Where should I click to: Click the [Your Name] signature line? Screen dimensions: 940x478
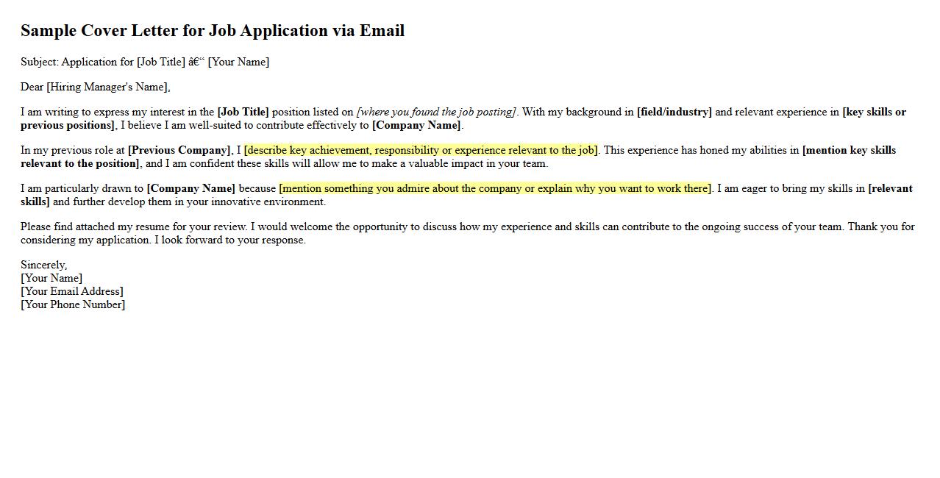point(51,278)
